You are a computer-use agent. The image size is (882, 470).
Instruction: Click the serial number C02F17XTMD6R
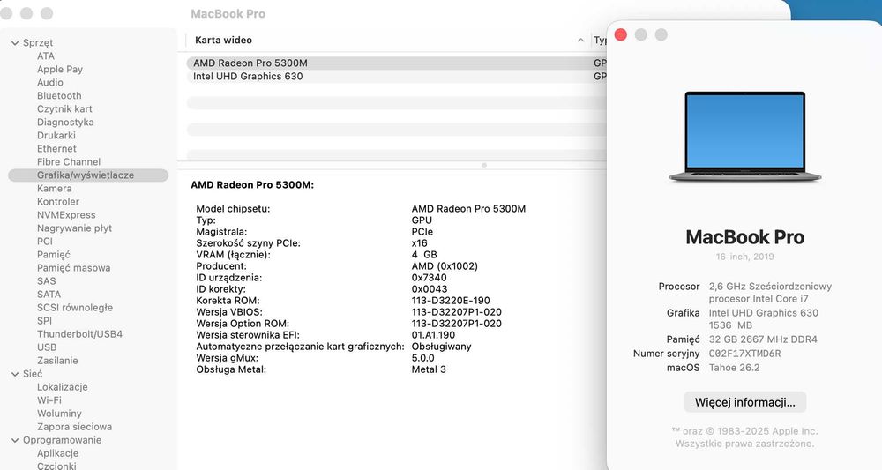click(744, 354)
